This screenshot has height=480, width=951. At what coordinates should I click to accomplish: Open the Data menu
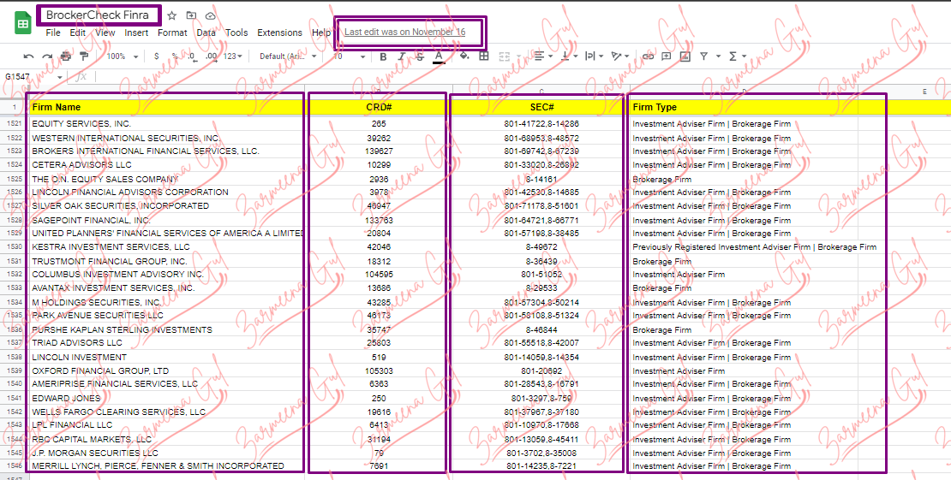click(x=206, y=33)
